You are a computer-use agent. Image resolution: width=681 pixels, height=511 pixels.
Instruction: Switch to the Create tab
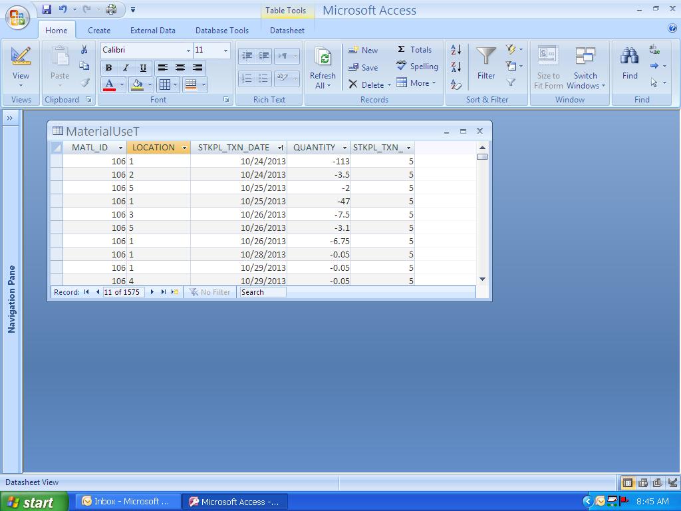point(99,31)
